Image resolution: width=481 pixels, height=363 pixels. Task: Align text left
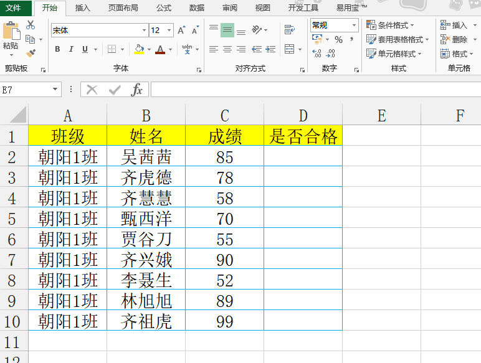click(214, 49)
